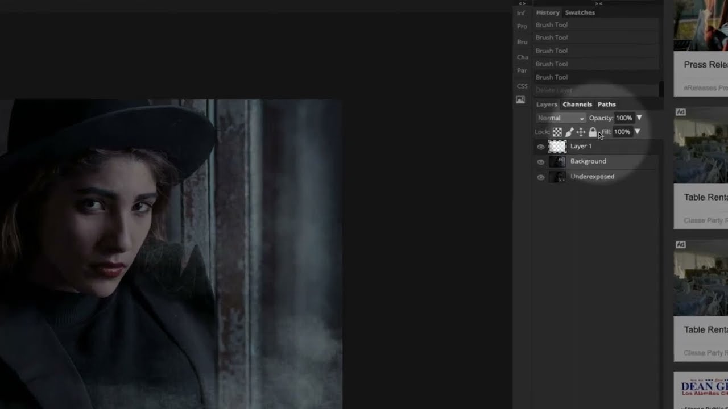Expand side panel with <> arrows icon
Image resolution: width=728 pixels, height=409 pixels.
tap(522, 3)
